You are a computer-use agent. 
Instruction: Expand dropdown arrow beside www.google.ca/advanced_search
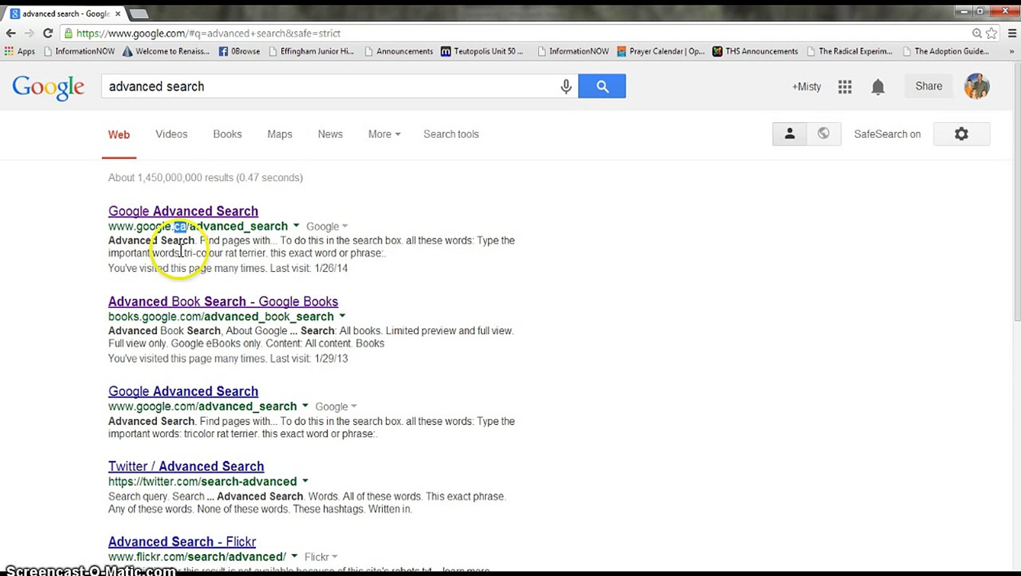click(296, 226)
